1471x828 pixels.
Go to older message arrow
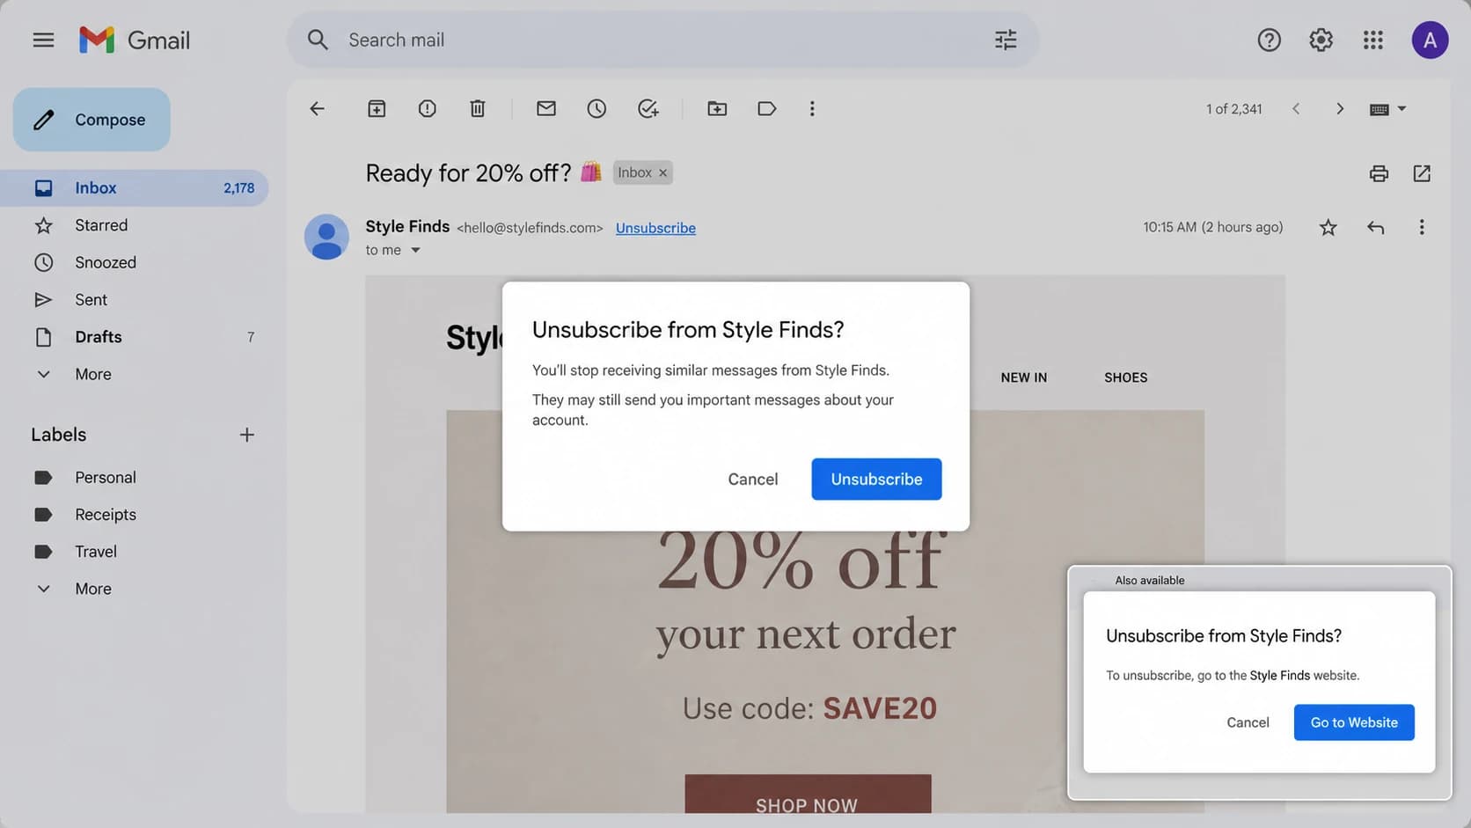pos(1340,108)
